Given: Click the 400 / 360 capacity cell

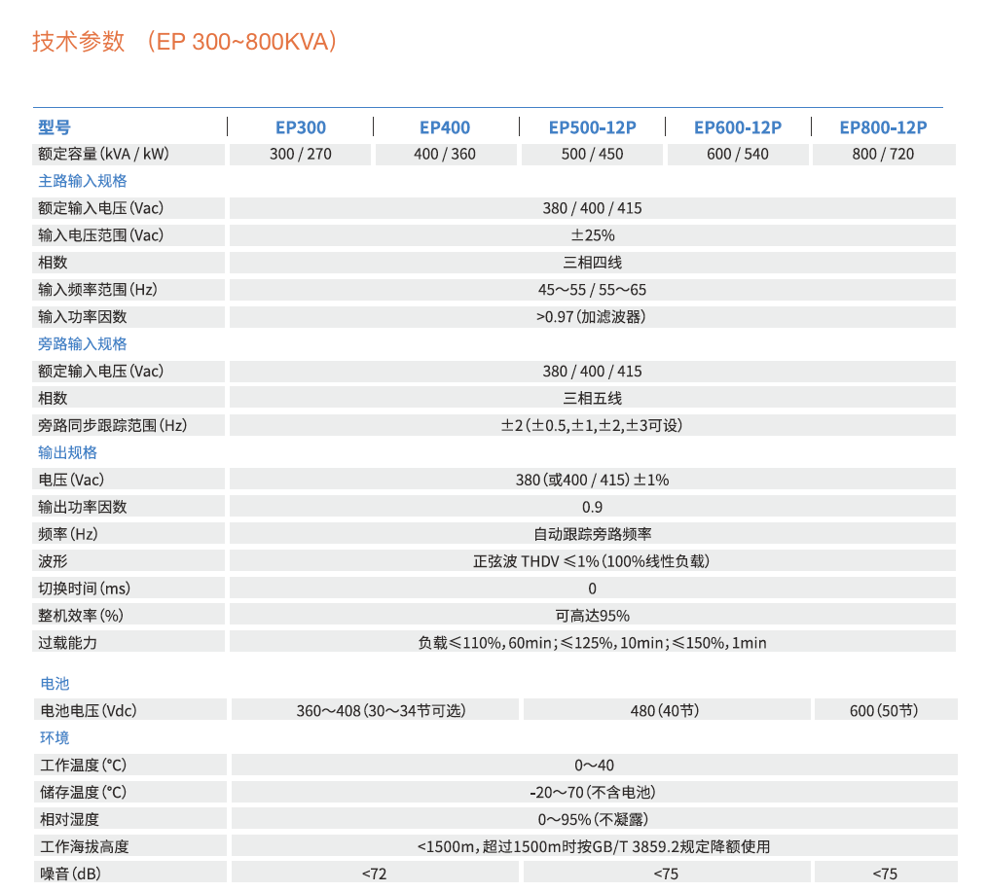Looking at the screenshot, I should point(445,155).
